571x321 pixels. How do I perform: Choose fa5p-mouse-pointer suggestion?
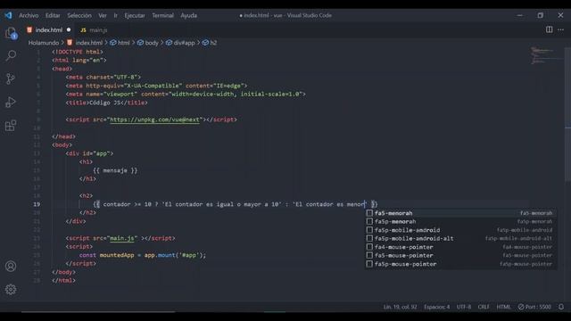pyautogui.click(x=460, y=264)
